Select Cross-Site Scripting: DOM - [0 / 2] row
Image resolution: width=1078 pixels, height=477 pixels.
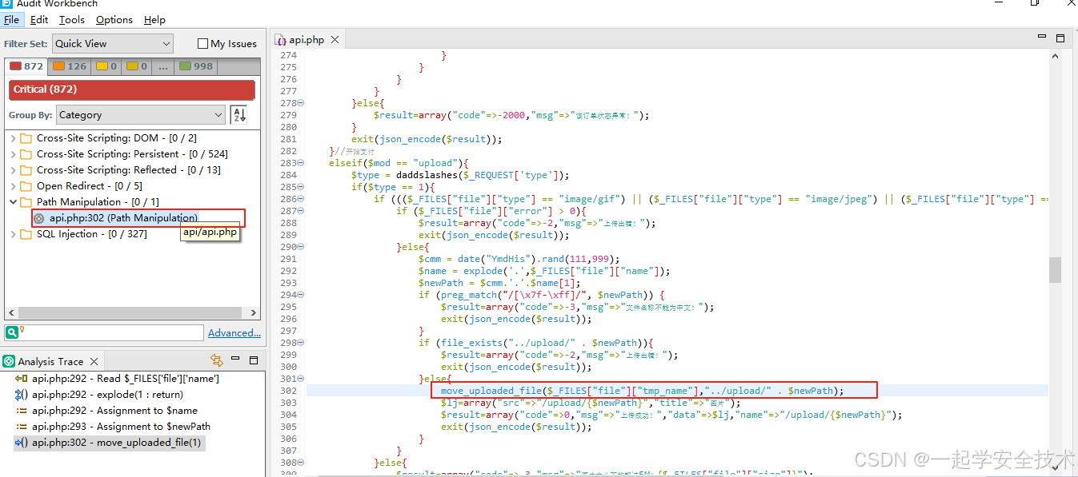(x=116, y=138)
